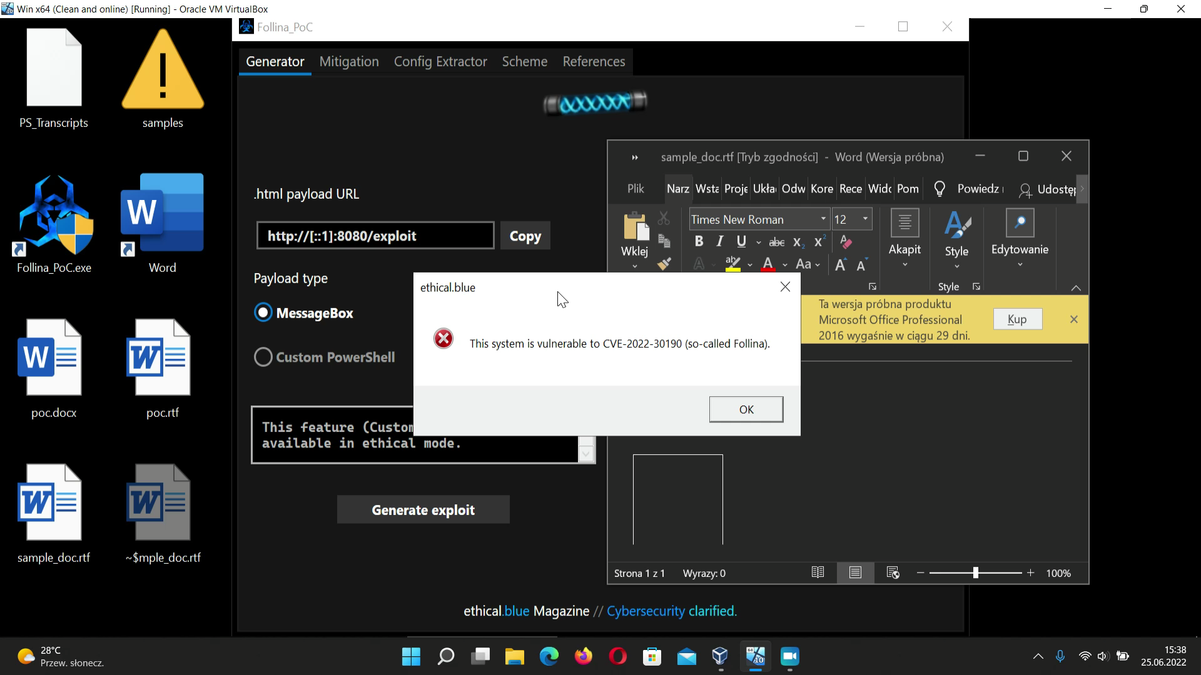
Task: Open File Explorer from the taskbar
Action: 514,656
